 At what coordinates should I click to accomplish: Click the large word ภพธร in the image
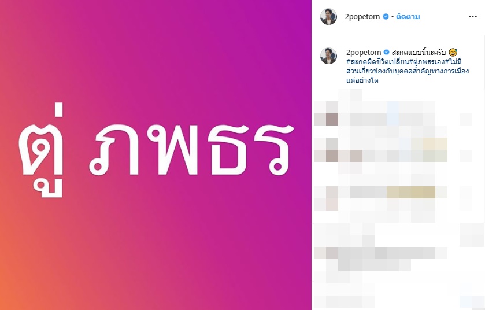tap(191, 150)
